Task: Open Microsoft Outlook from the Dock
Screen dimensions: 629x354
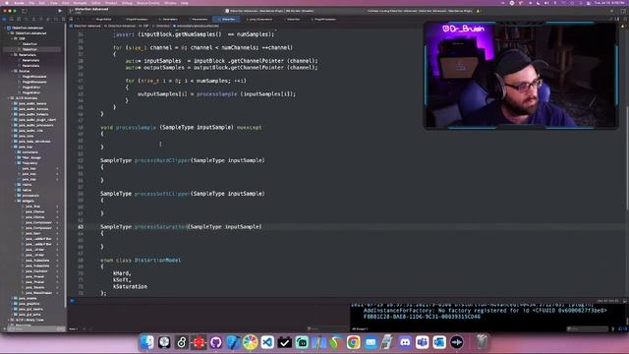Action: click(439, 342)
